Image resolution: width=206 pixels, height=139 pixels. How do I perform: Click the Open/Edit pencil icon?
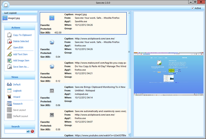point(10,48)
